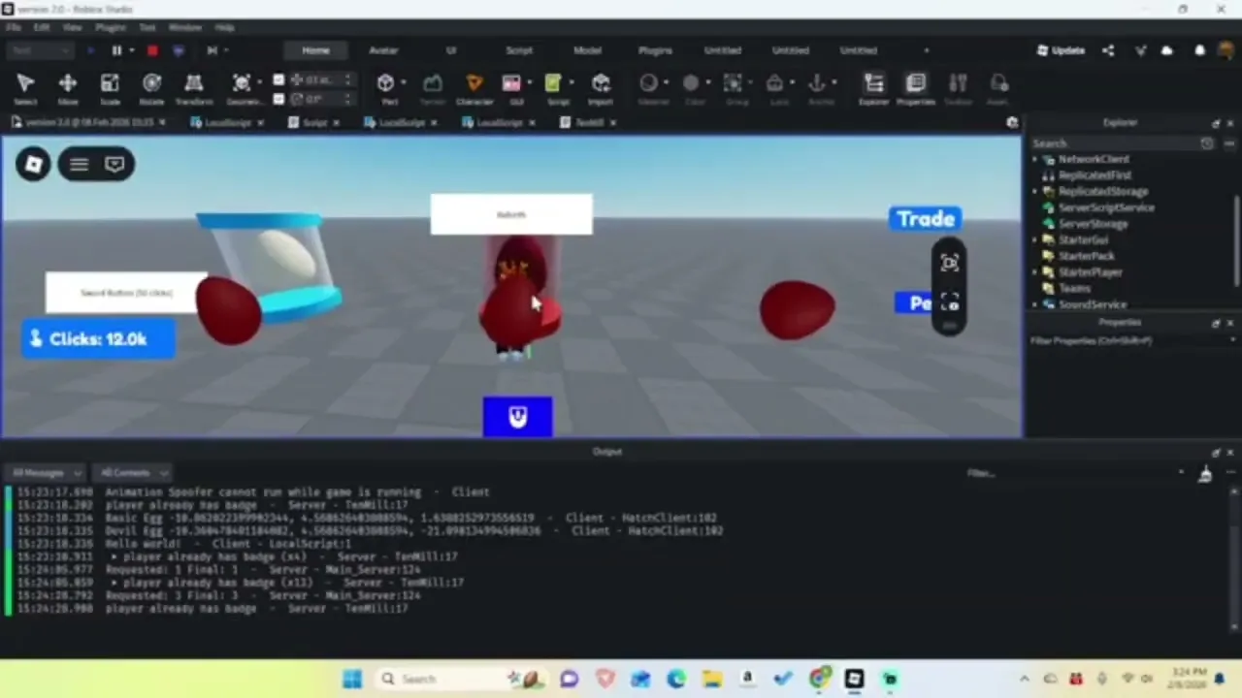
Task: Open the Character tool
Action: [474, 88]
